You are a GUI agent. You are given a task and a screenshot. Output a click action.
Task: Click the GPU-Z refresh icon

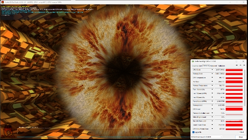click(x=241, y=65)
